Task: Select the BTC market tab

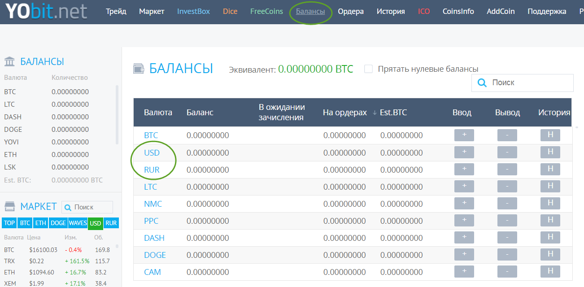Action: pyautogui.click(x=25, y=223)
